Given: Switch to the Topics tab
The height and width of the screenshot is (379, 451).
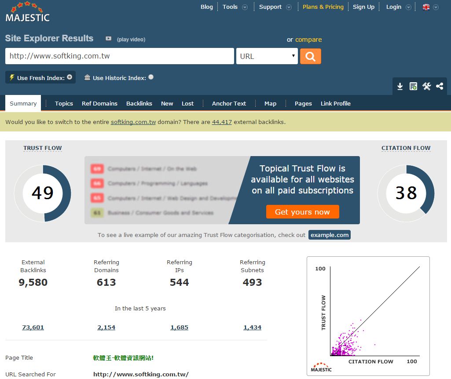Looking at the screenshot, I should [64, 103].
